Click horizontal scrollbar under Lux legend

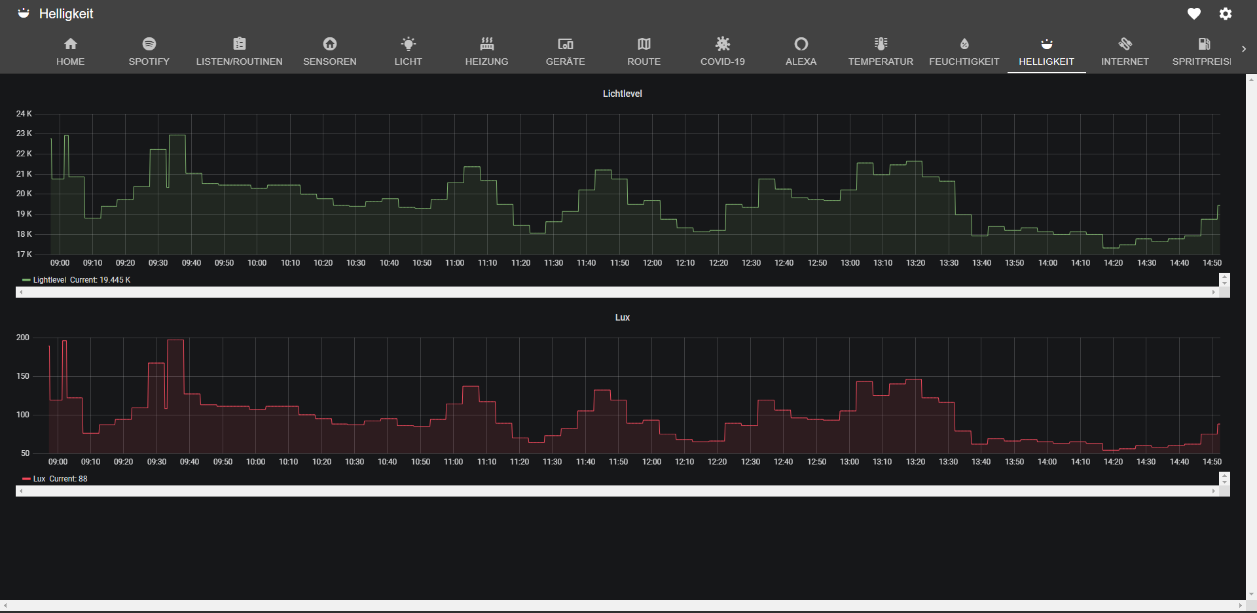tap(617, 491)
